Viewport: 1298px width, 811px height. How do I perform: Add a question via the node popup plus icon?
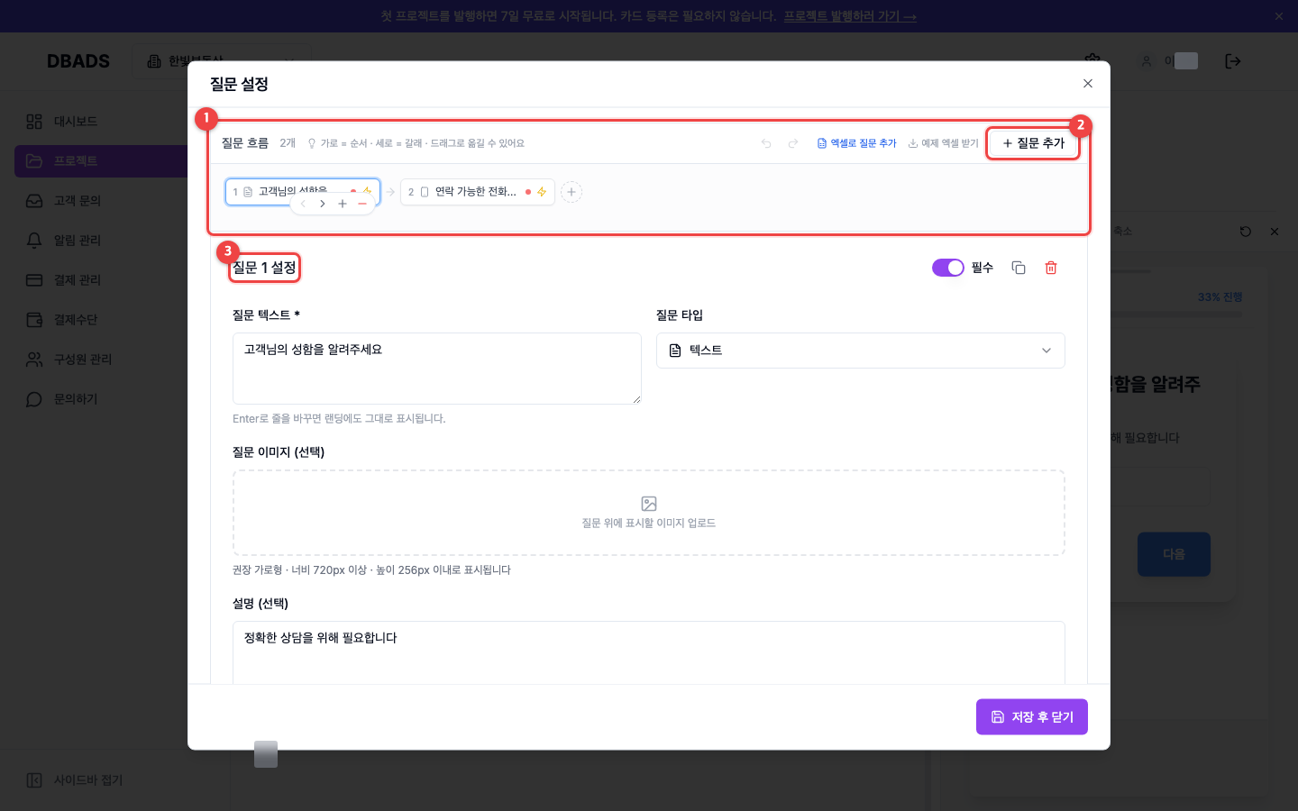pyautogui.click(x=343, y=204)
